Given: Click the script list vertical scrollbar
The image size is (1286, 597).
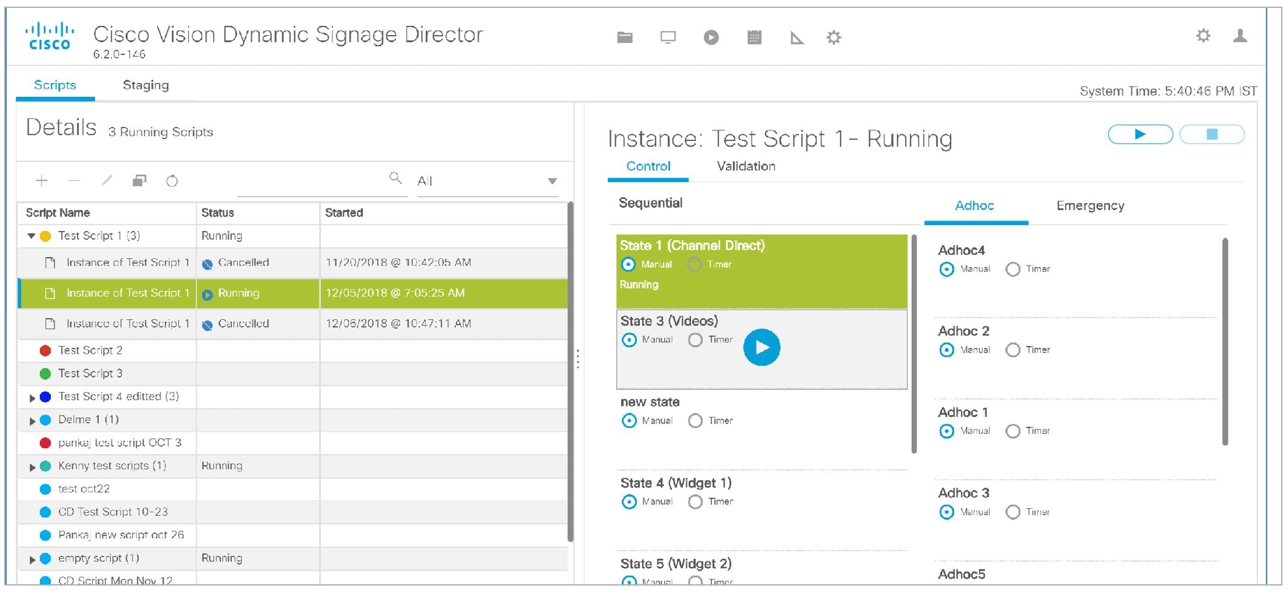Looking at the screenshot, I should tap(570, 371).
